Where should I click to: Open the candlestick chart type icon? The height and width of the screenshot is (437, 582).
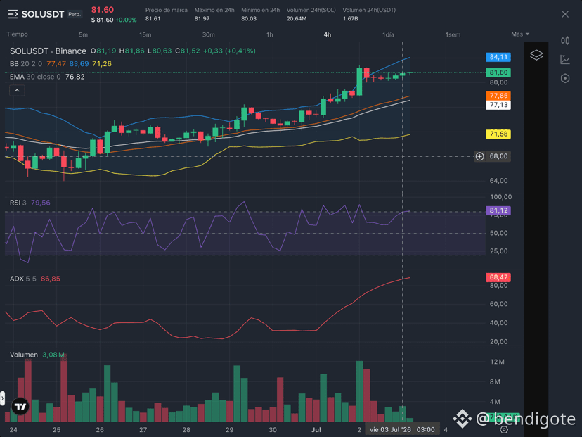pos(565,41)
